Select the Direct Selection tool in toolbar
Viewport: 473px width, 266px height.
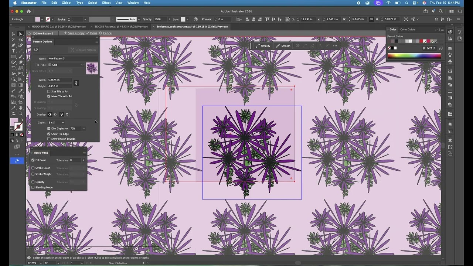[21, 34]
